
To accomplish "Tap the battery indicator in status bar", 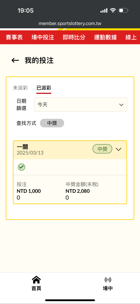I will (x=123, y=10).
